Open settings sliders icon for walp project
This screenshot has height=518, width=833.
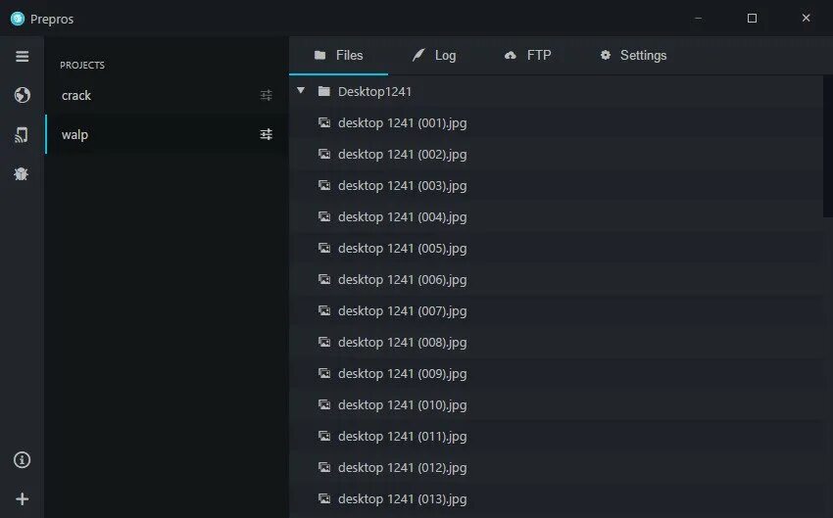pyautogui.click(x=267, y=134)
